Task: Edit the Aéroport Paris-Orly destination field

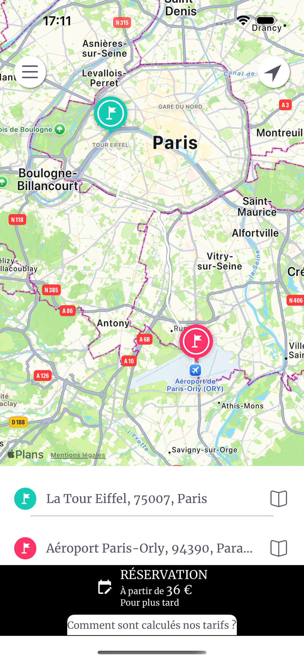Action: click(152, 548)
